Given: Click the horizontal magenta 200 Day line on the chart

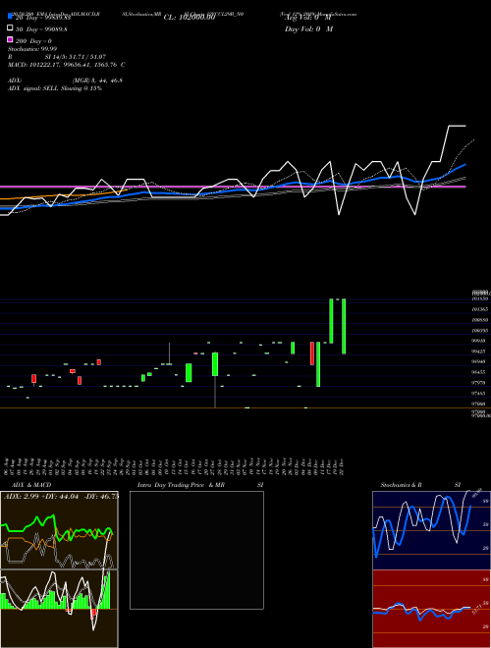Looking at the screenshot, I should point(232,187).
